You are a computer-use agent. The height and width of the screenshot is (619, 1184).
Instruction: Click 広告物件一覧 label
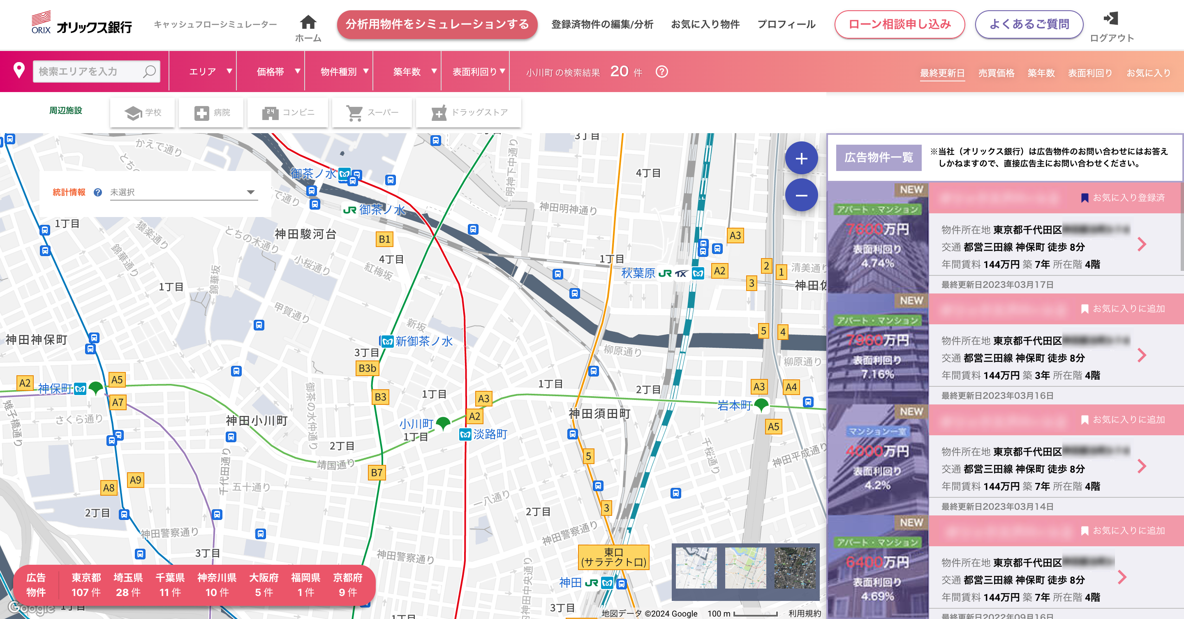[879, 157]
